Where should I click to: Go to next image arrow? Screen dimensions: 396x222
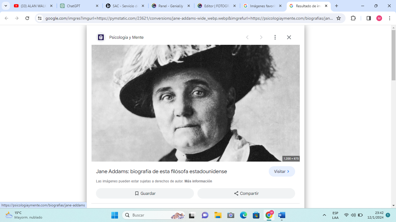tap(261, 37)
